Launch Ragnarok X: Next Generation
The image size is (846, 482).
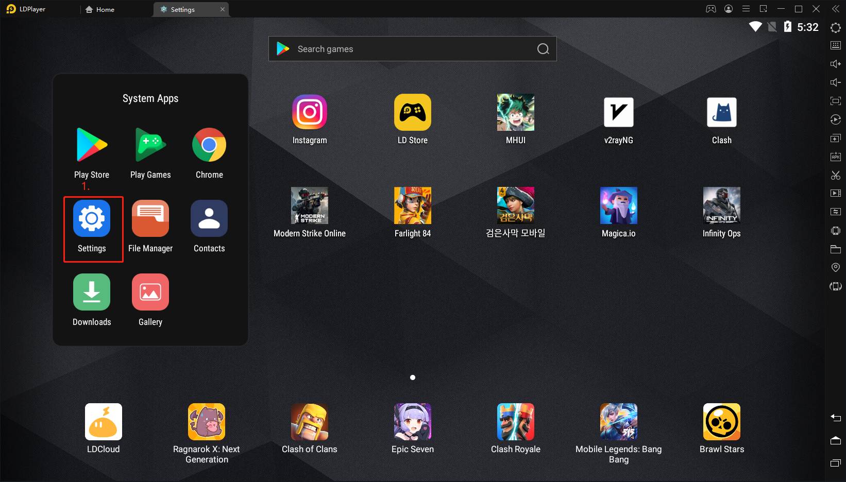tap(207, 422)
